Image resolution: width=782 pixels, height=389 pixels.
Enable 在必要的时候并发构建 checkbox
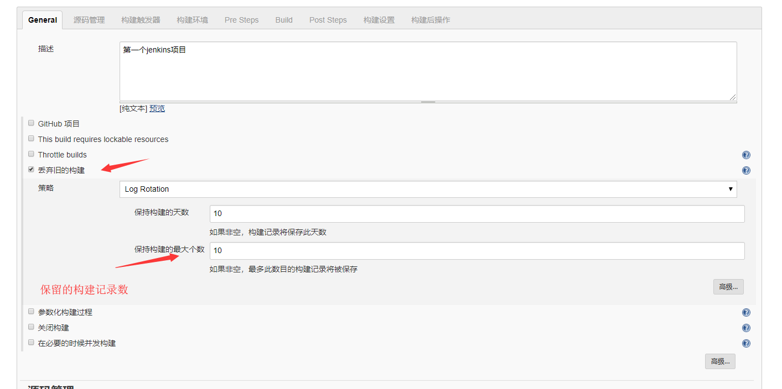(x=31, y=343)
